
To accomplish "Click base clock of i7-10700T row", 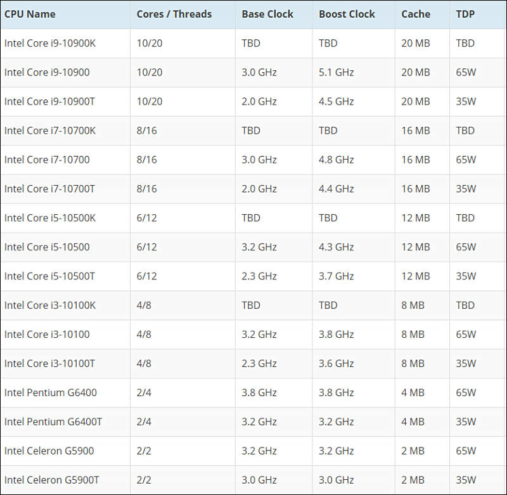I will (x=259, y=189).
